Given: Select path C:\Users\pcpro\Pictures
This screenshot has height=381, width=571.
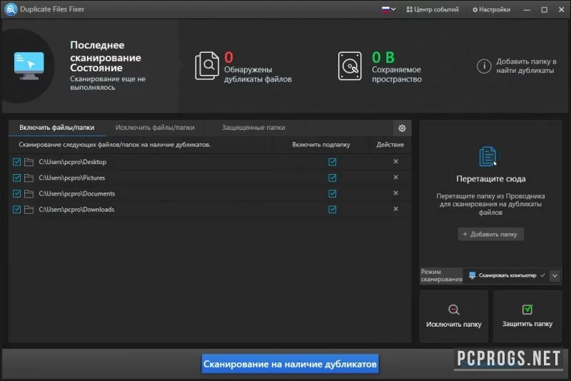Looking at the screenshot, I should (72, 178).
